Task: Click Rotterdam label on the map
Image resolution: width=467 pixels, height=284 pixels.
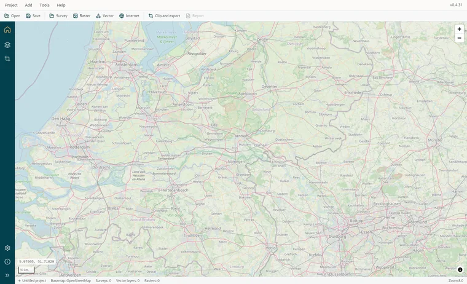Action: pyautogui.click(x=79, y=147)
